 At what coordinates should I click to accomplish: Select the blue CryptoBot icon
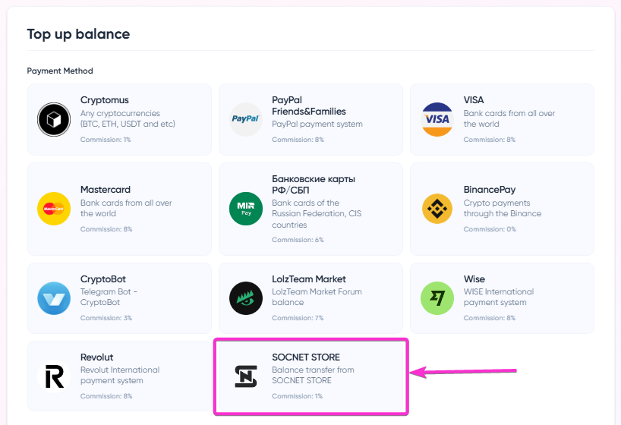click(x=54, y=298)
